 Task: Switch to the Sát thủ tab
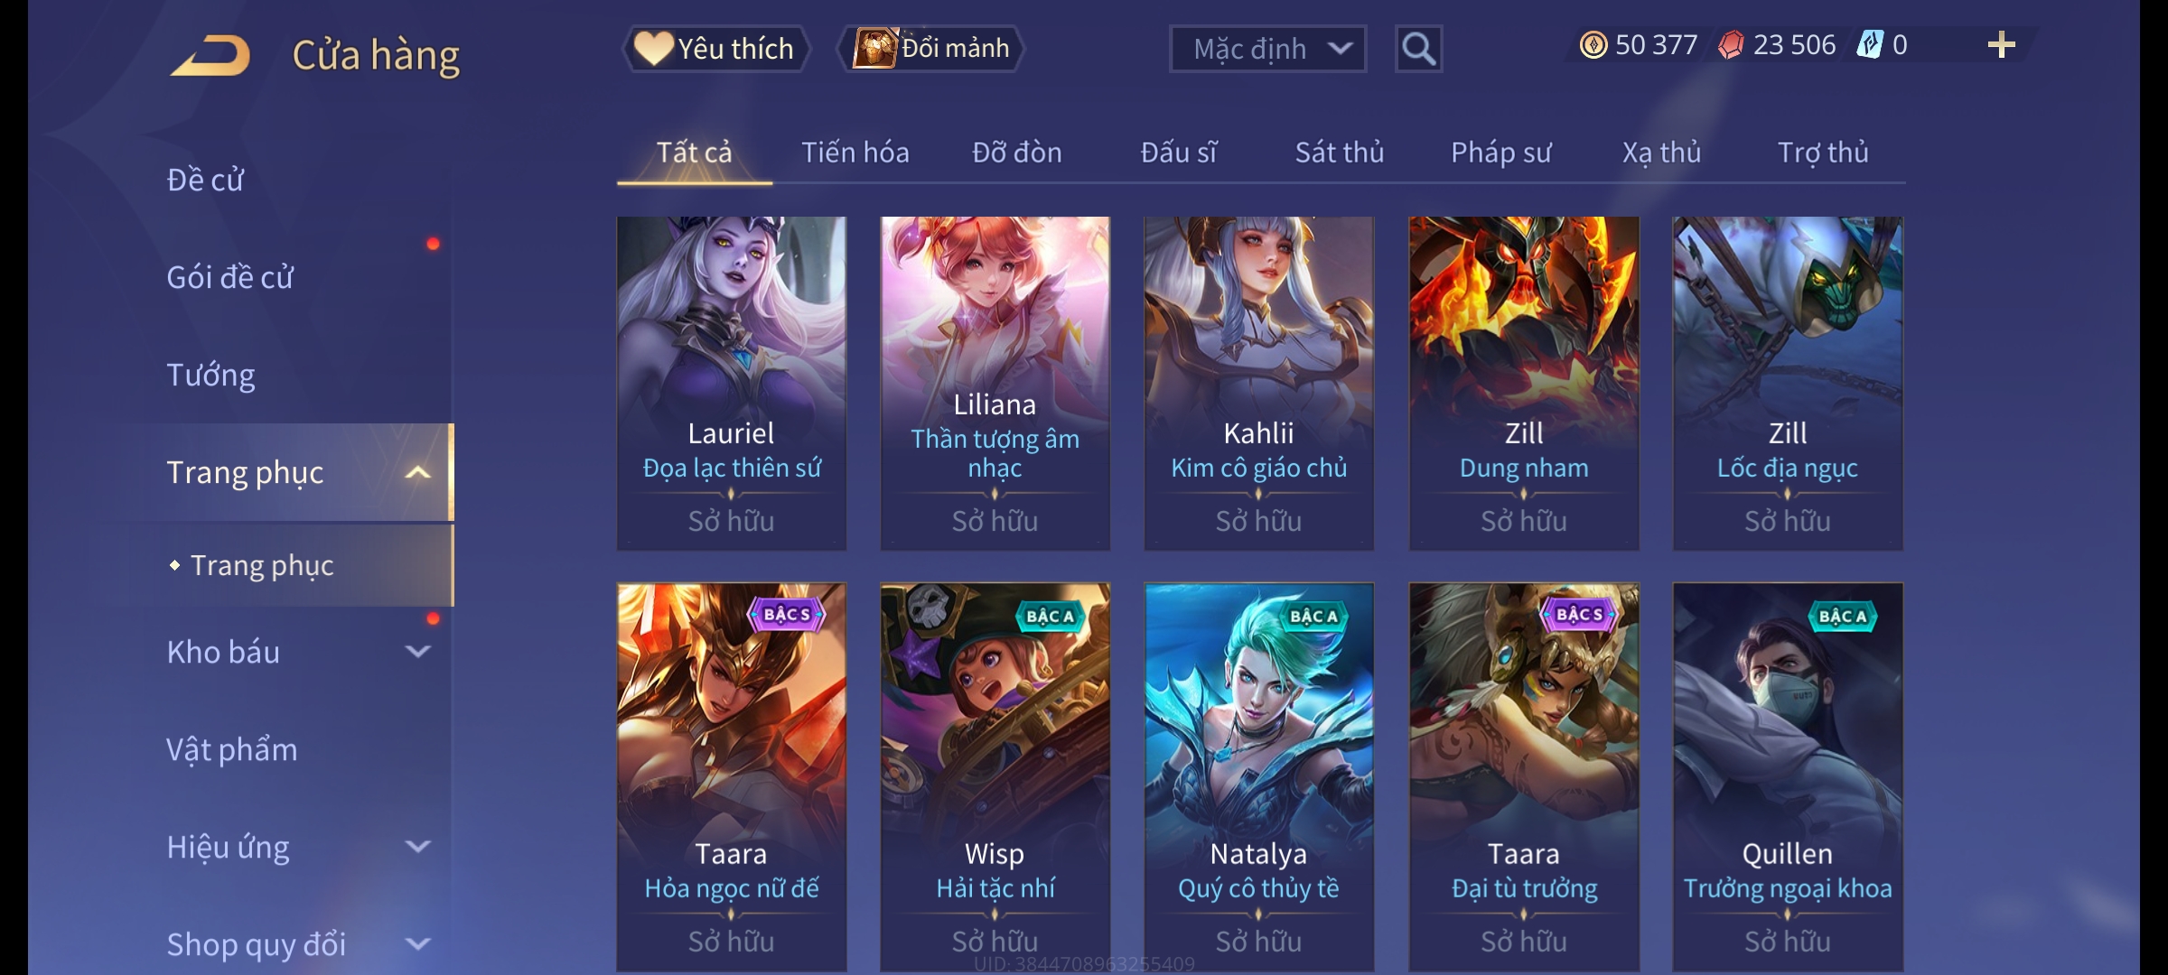point(1339,153)
